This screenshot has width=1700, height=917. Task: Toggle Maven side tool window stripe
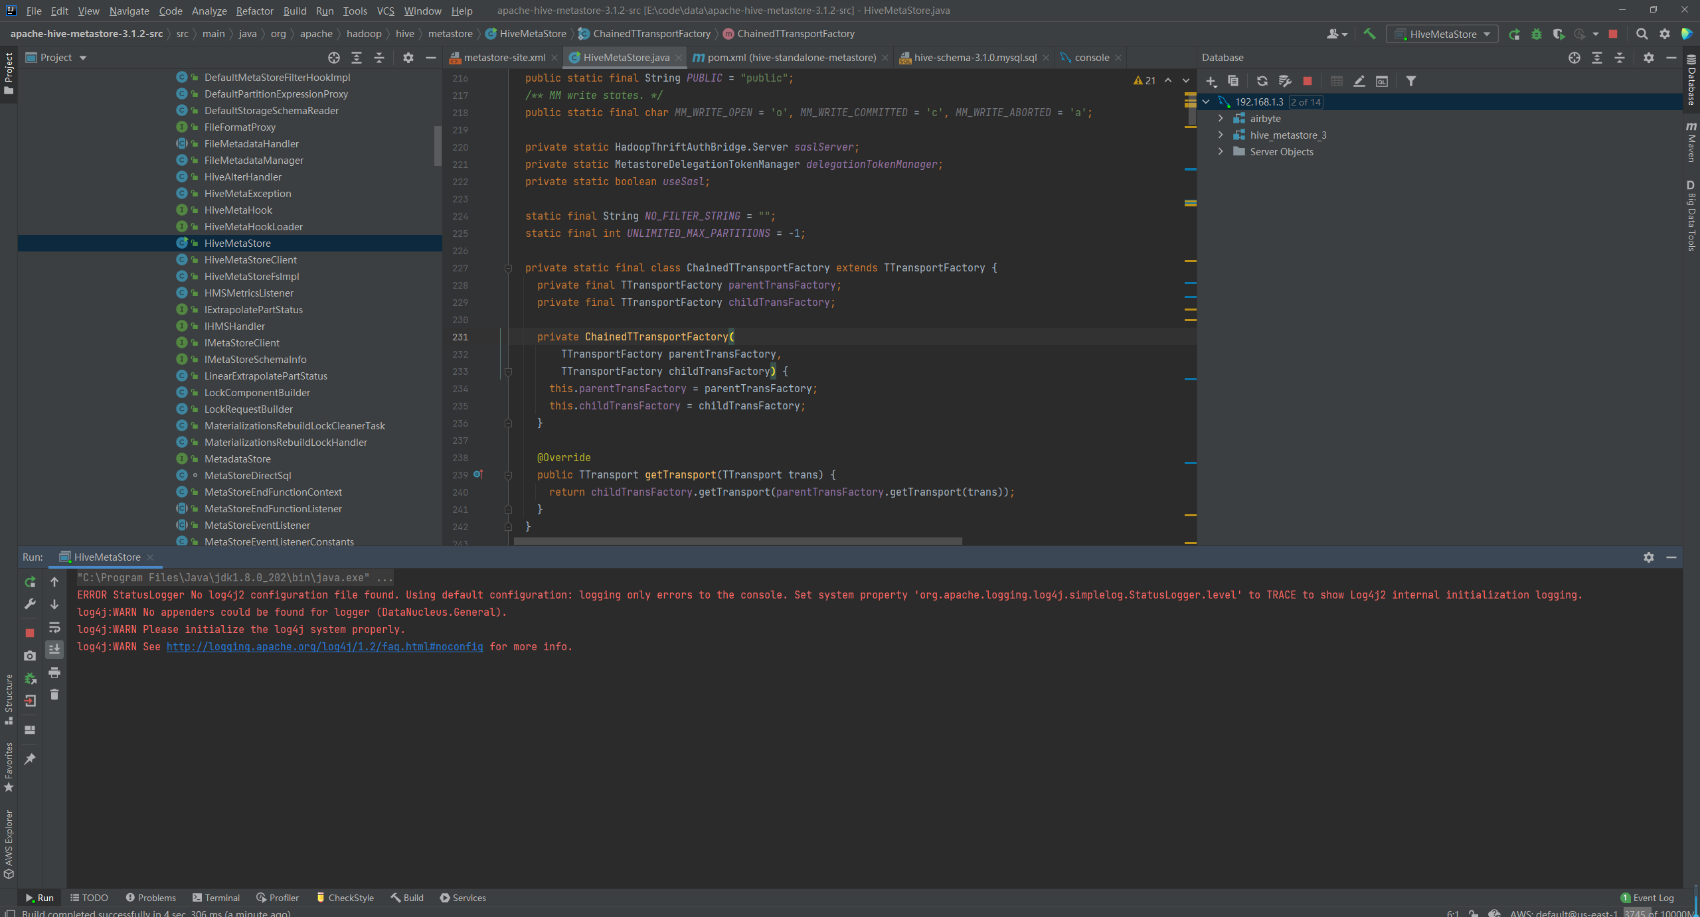(1691, 141)
